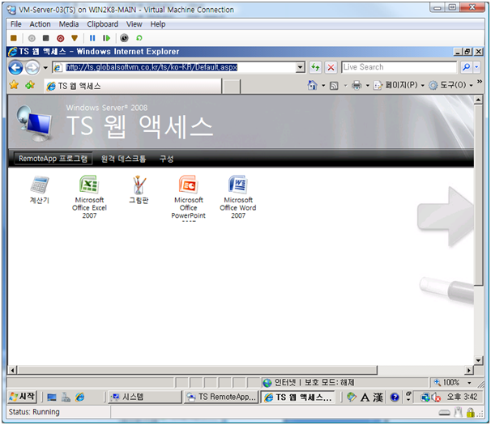Launch Microsoft Office Word 2007 RemoteApp
Screen dimensions: 491x425
point(238,197)
